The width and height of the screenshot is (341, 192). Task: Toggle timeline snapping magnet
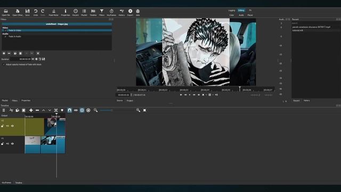[x=69, y=110]
